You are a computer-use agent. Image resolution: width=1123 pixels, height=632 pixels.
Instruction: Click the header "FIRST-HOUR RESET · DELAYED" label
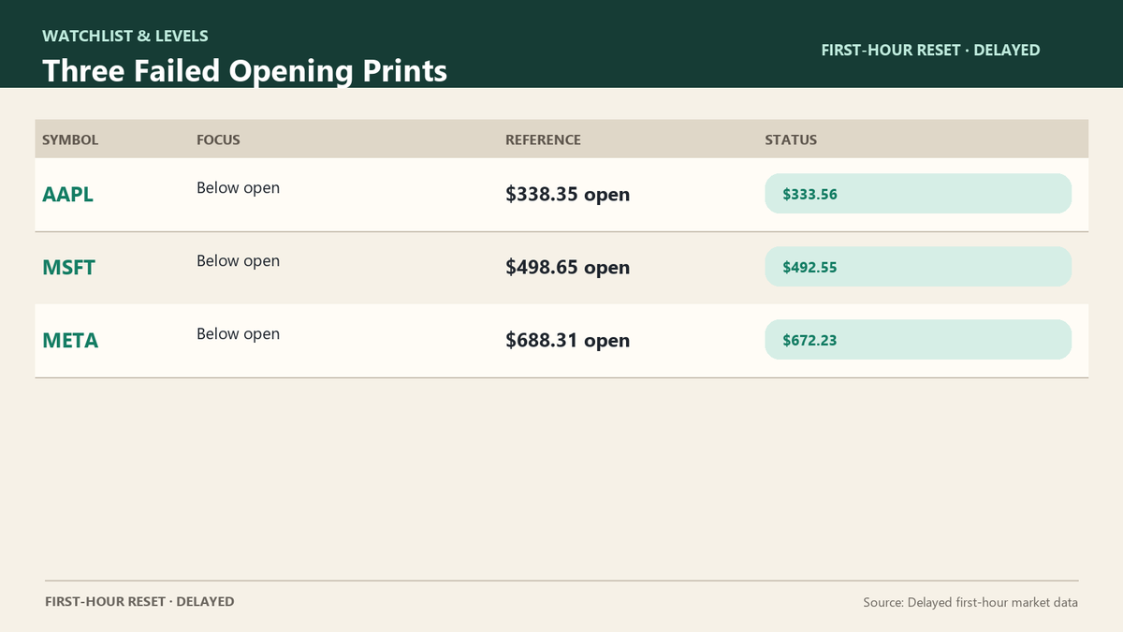point(930,51)
